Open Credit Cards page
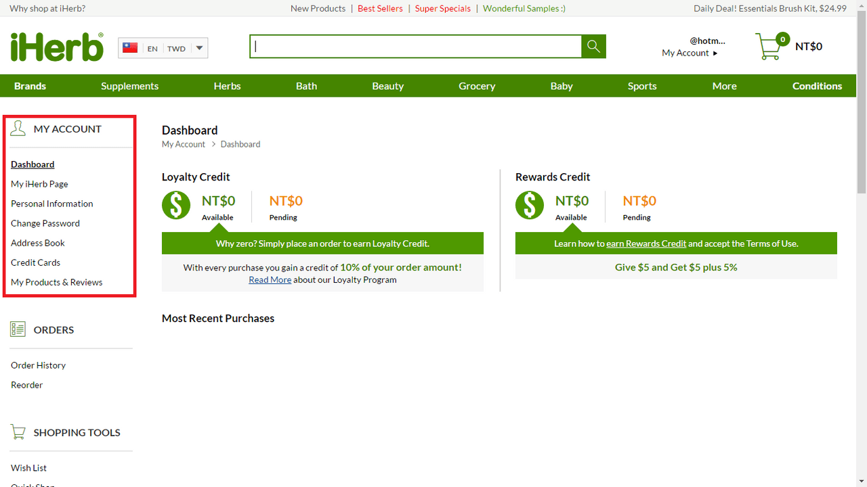The width and height of the screenshot is (867, 487). [36, 262]
